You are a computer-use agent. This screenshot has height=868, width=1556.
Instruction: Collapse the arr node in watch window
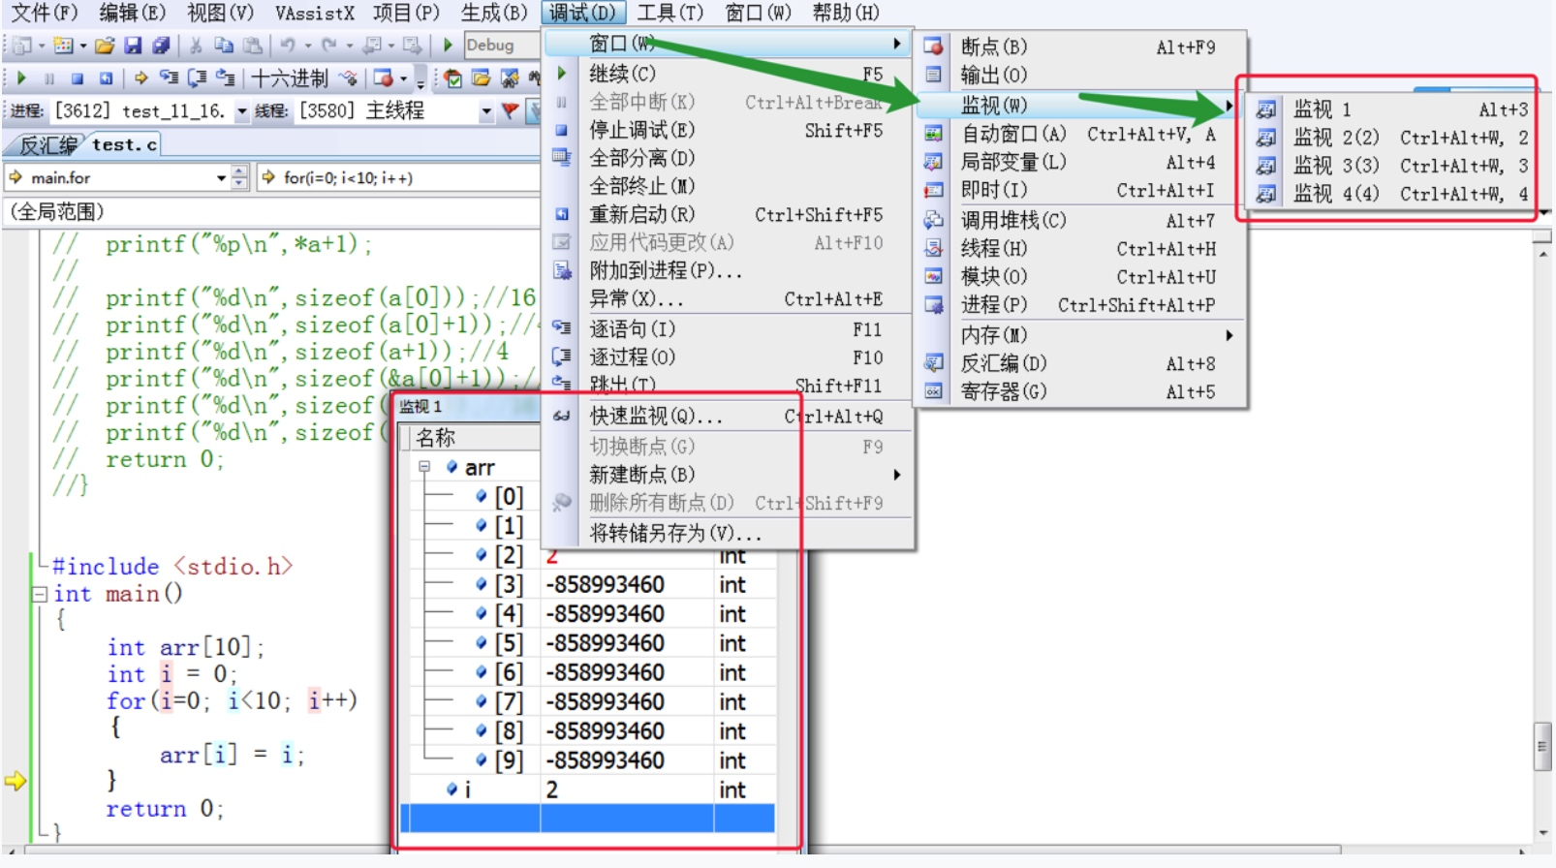click(x=424, y=467)
